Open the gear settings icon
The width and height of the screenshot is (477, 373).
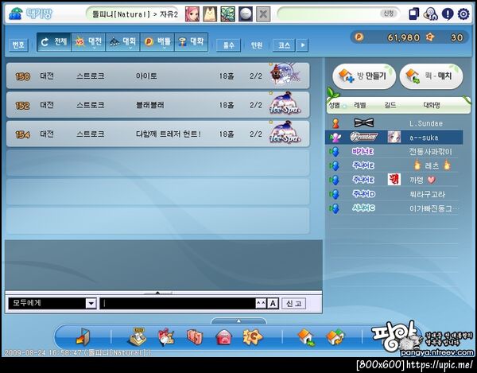tap(463, 14)
